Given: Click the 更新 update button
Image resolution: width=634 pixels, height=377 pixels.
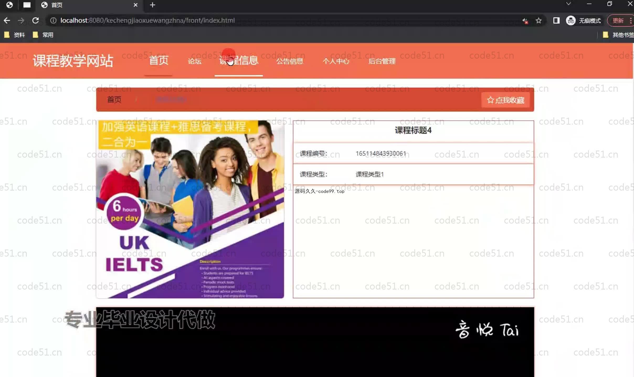Looking at the screenshot, I should coord(618,20).
